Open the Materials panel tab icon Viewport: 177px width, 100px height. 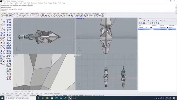(x=149, y=20)
